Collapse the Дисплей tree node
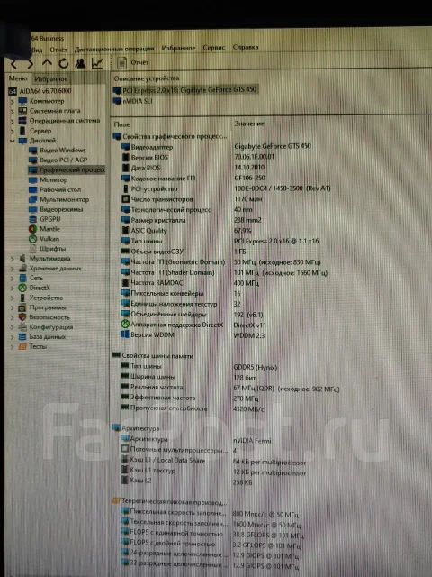This screenshot has width=432, height=577. pos(12,141)
